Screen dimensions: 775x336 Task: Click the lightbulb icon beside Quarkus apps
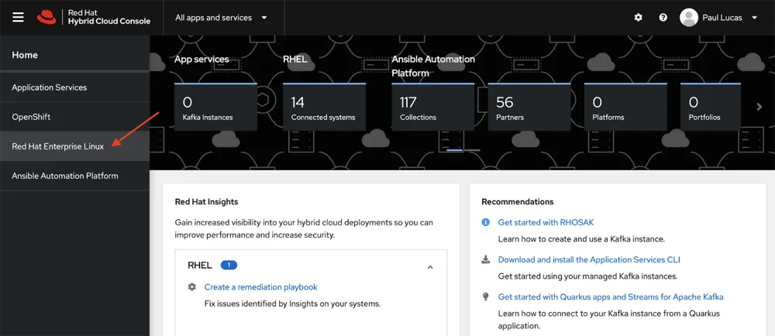(485, 297)
